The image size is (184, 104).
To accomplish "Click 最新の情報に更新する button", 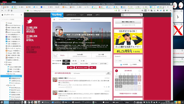I will pos(128,22).
